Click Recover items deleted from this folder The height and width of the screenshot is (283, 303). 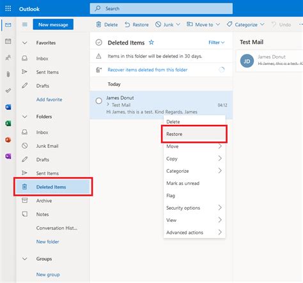(148, 69)
